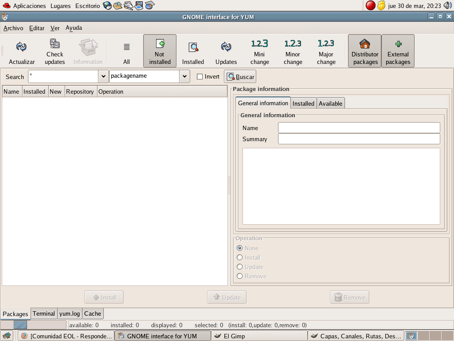Click the date and time clock

tap(415, 6)
